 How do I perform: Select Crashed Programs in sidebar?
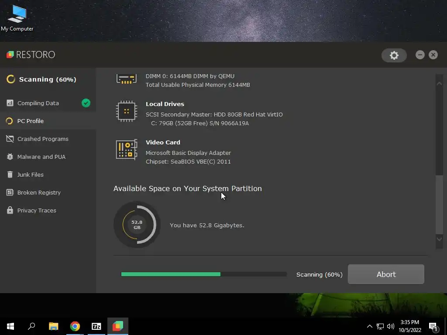(48, 139)
